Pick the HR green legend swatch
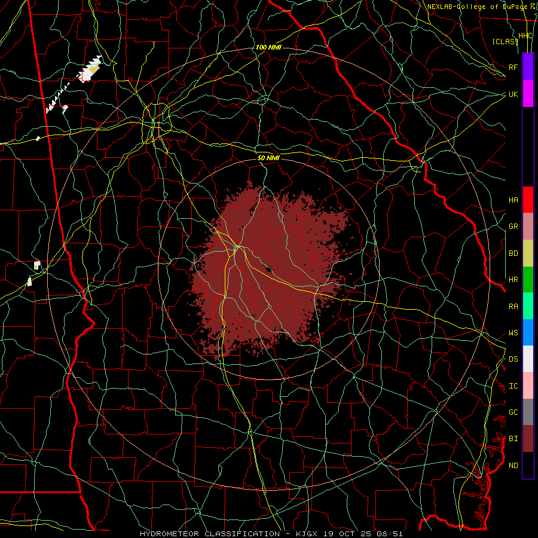 tap(528, 280)
